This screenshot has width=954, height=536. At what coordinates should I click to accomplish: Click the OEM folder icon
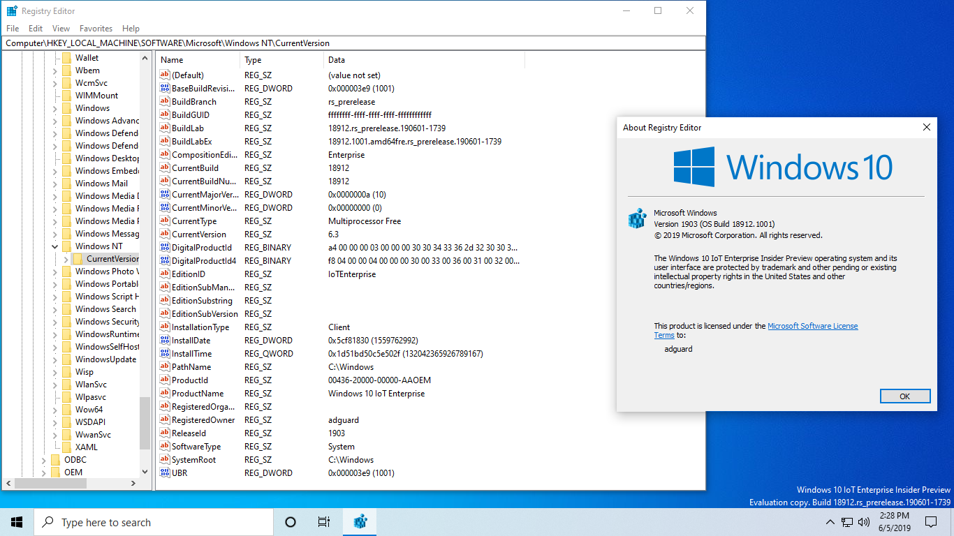point(55,472)
